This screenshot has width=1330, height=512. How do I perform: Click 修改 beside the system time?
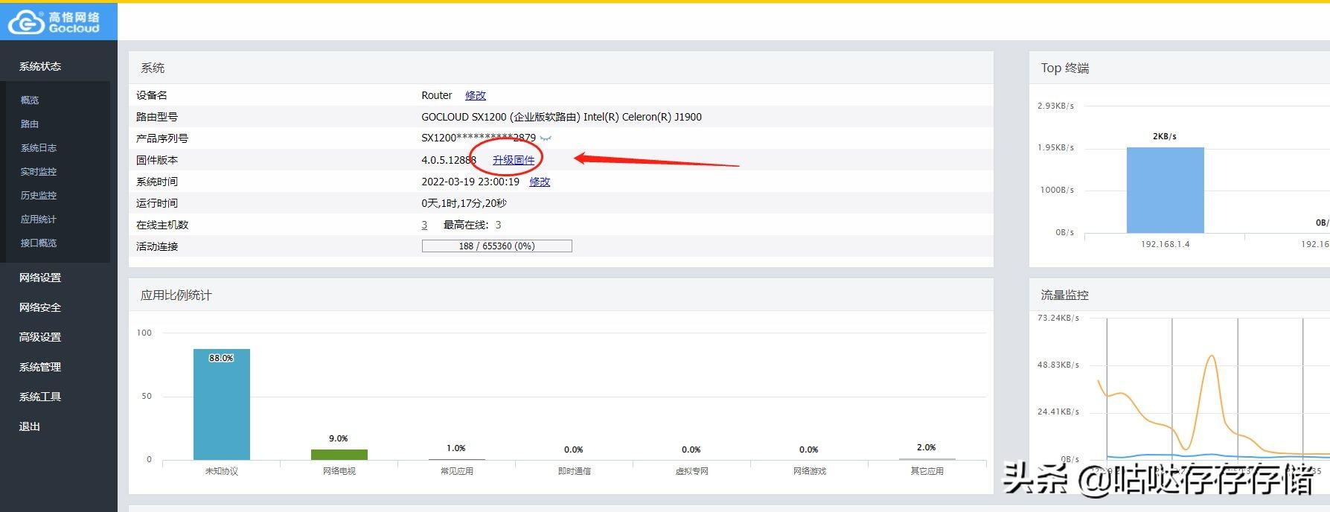(x=540, y=182)
